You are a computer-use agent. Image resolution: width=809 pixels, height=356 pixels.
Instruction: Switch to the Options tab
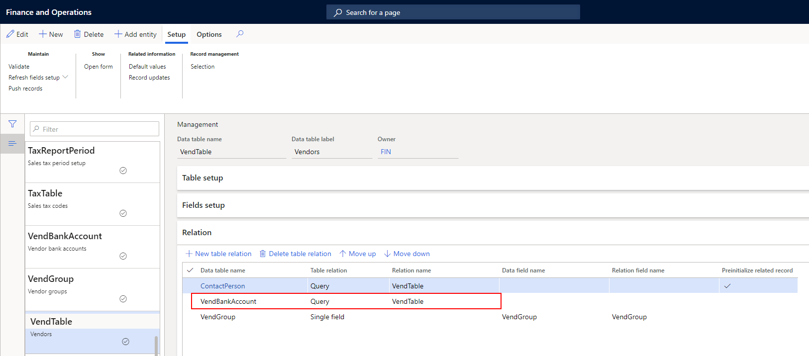pyautogui.click(x=209, y=34)
